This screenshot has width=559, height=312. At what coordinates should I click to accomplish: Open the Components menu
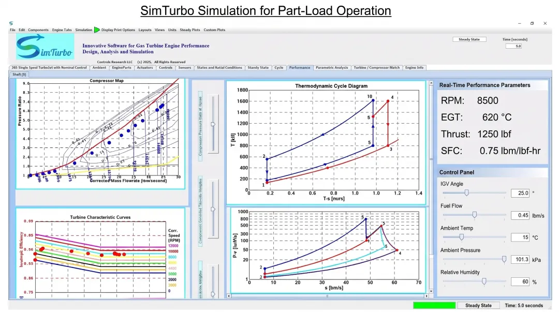click(38, 30)
